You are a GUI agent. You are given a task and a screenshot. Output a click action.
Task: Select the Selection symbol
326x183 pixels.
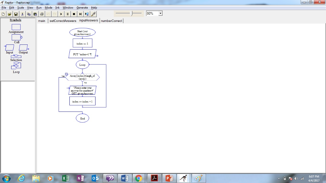tap(16, 57)
